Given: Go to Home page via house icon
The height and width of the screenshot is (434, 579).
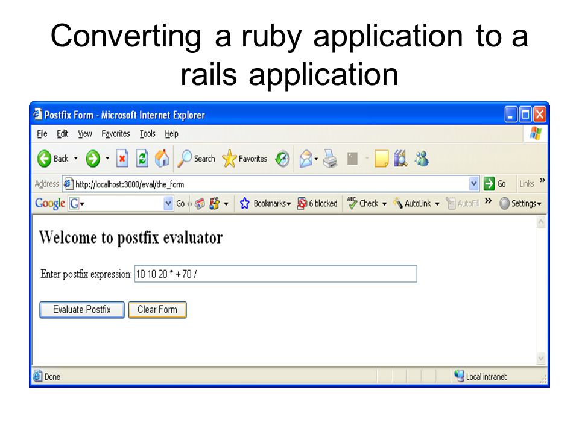Looking at the screenshot, I should pyautogui.click(x=162, y=159).
